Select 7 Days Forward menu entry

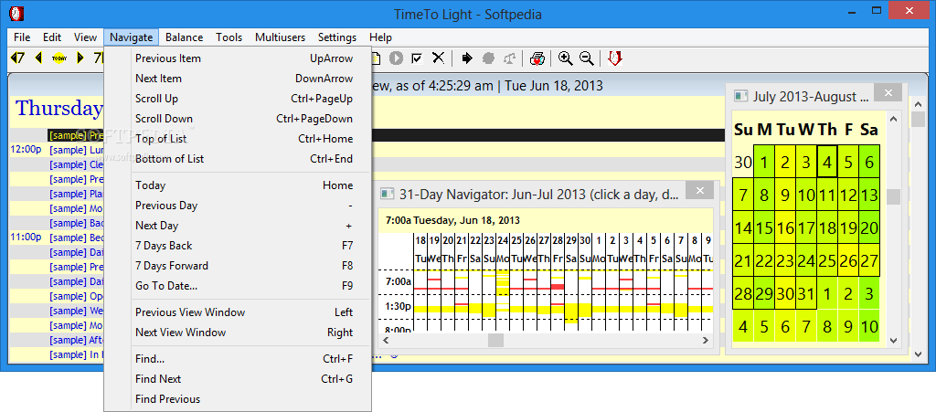(x=238, y=266)
